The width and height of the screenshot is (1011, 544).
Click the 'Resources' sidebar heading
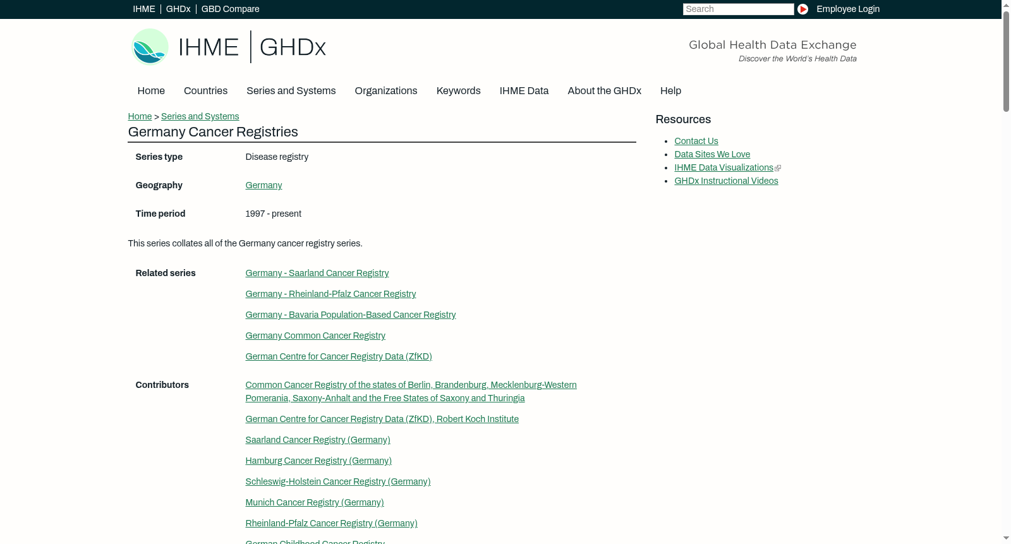pyautogui.click(x=683, y=119)
